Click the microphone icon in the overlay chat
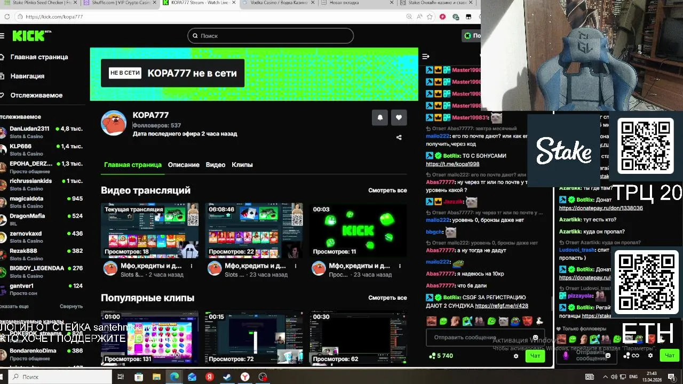 pos(566,356)
